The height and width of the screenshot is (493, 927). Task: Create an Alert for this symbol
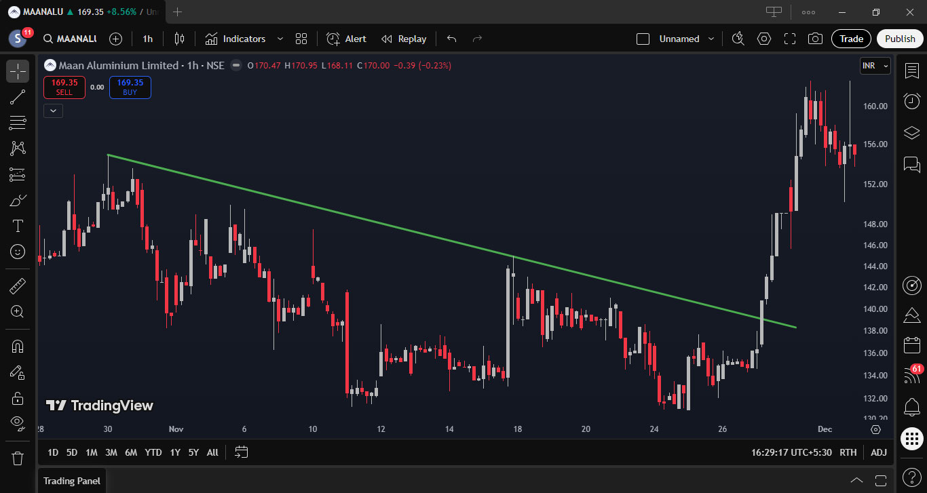click(x=346, y=39)
